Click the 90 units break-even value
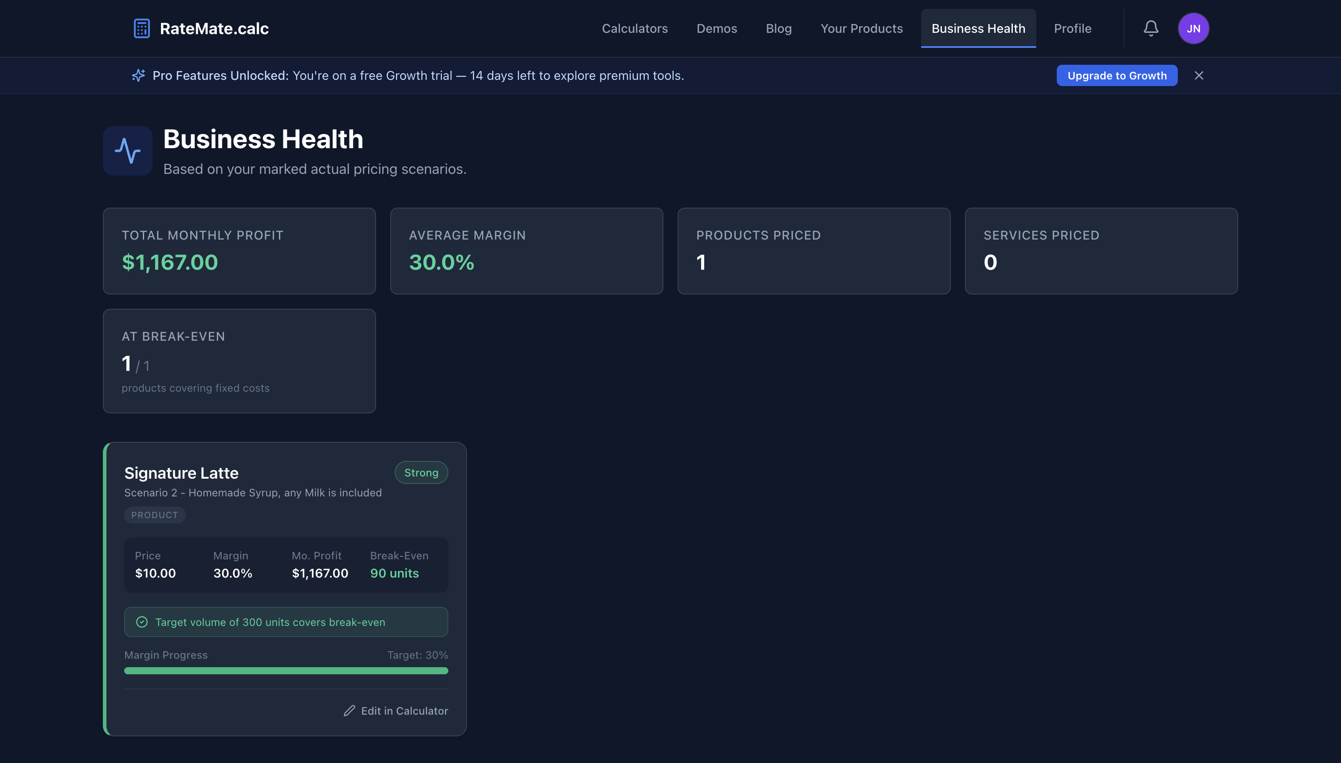This screenshot has height=763, width=1341. pos(394,573)
